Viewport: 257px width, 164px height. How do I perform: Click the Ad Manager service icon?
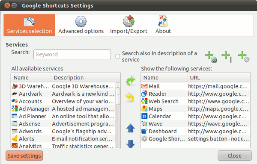pos(15,108)
